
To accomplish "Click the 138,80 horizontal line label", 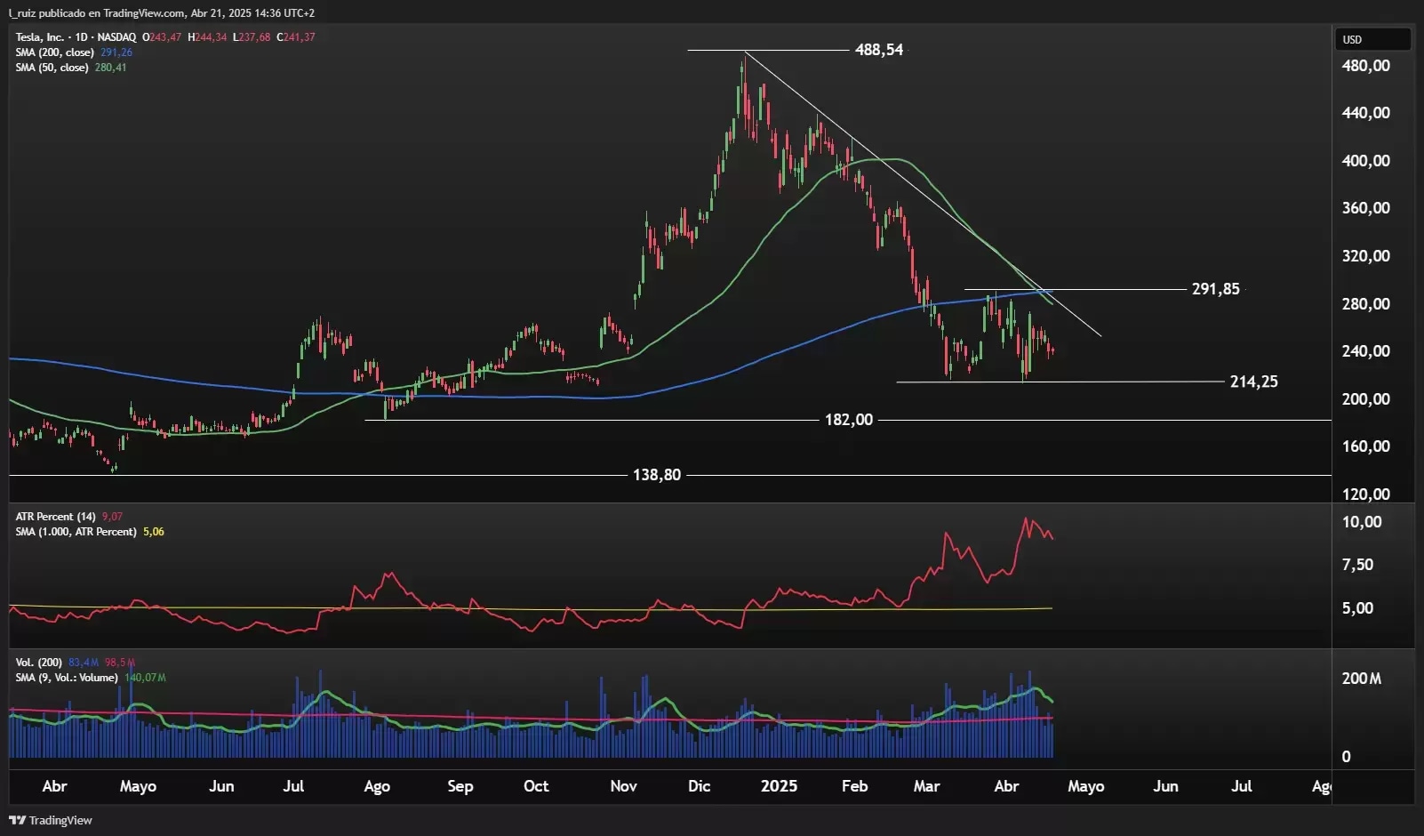I will click(x=657, y=475).
